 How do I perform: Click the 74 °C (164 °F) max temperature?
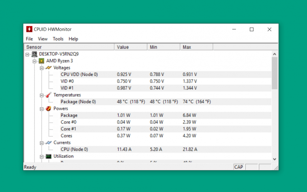tap(197, 102)
